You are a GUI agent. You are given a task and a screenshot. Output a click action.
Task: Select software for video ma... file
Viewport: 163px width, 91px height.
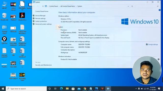point(22,29)
